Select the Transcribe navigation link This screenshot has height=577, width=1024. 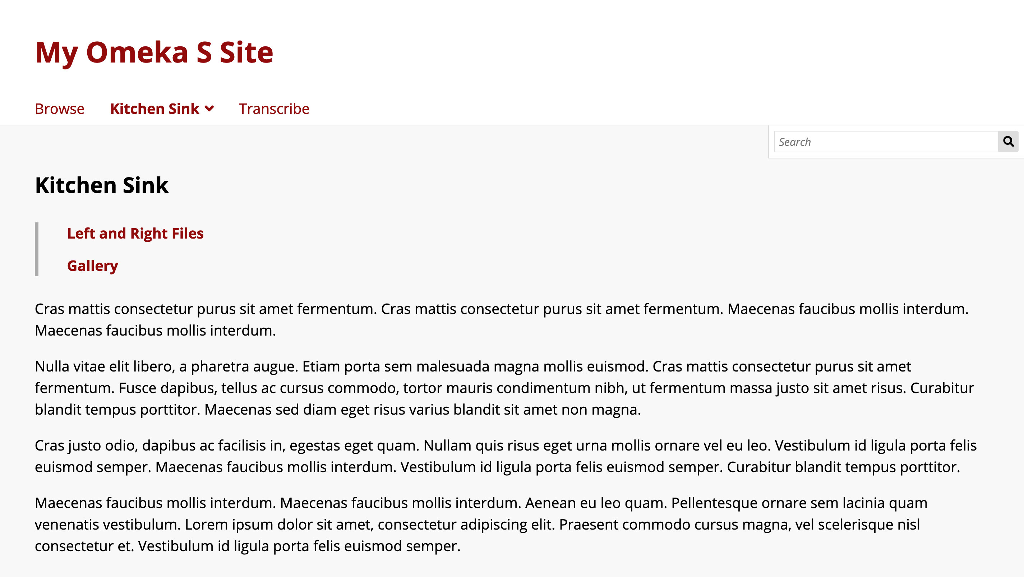pyautogui.click(x=274, y=109)
